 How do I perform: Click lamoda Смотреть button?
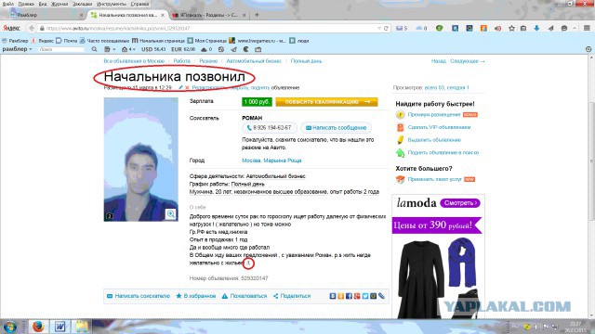coord(460,203)
